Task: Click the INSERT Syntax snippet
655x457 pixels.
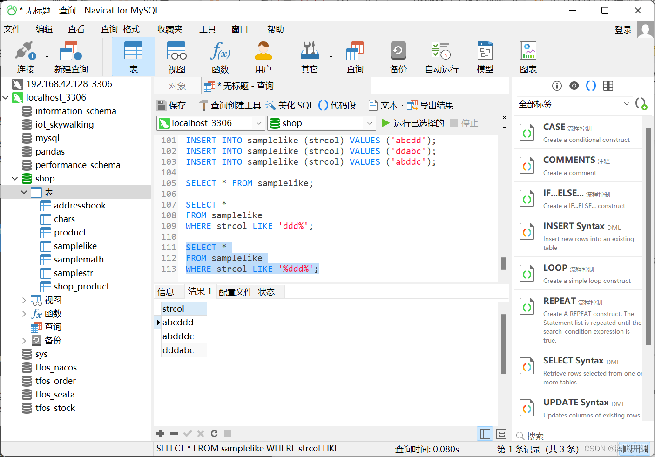Action: point(579,236)
